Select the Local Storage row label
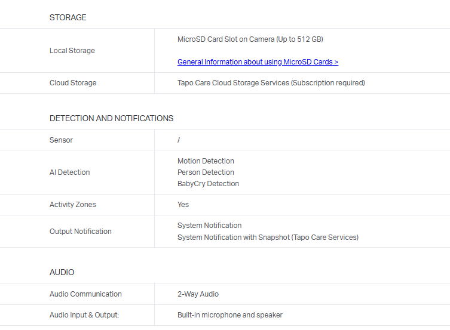This screenshot has height=330, width=450. pos(72,51)
